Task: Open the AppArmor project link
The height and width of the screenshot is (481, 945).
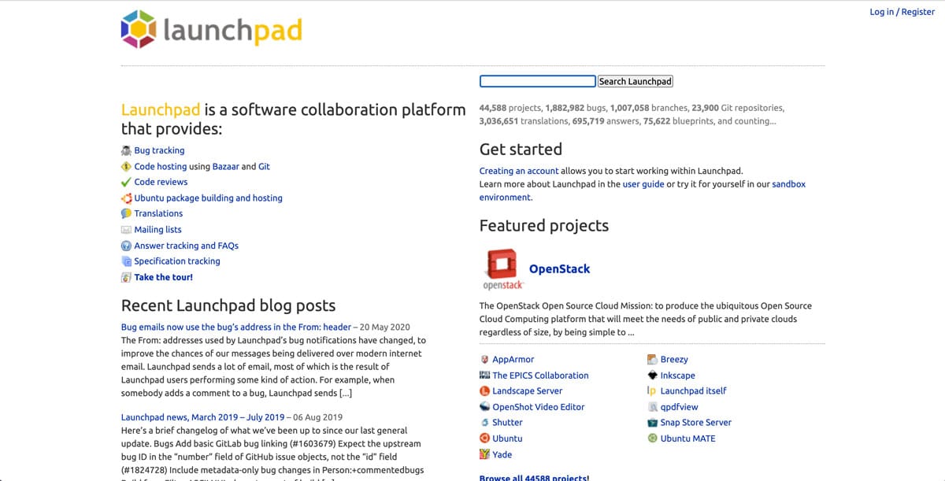Action: click(513, 360)
